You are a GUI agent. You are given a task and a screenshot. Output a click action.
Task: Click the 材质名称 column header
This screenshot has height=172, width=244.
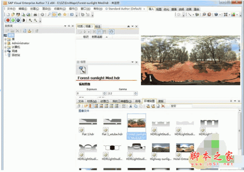[97, 37]
